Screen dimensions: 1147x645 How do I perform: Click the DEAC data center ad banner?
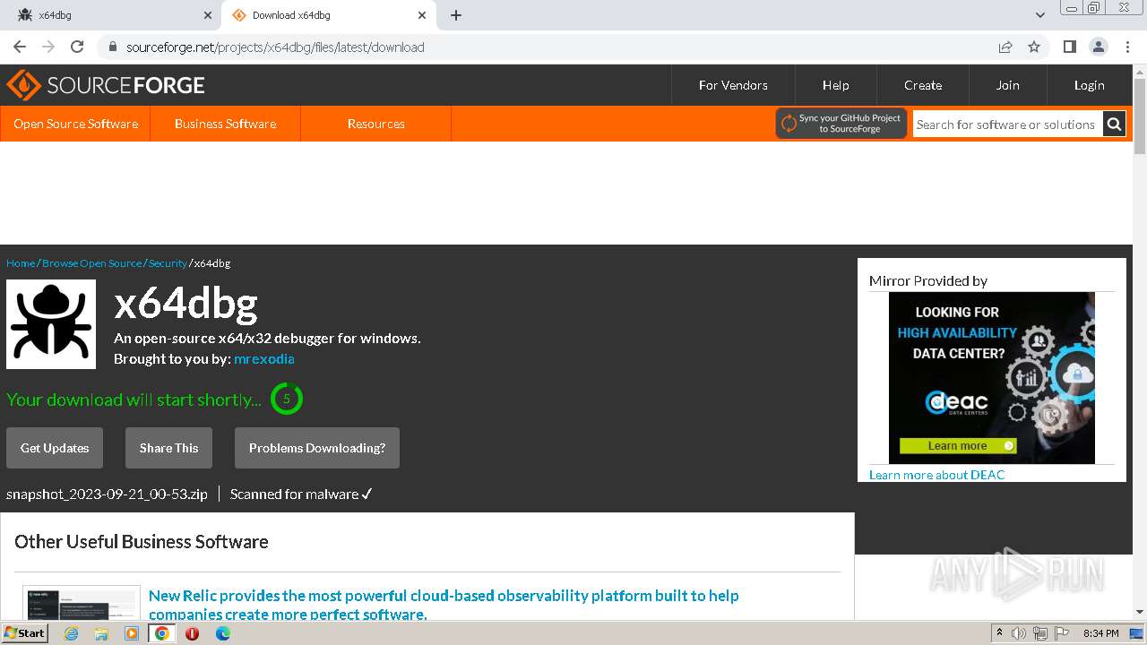992,378
